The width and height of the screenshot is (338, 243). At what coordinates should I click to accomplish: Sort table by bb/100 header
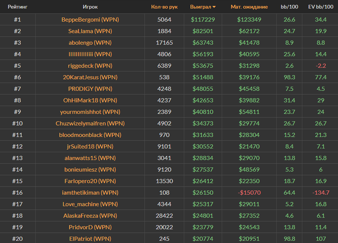(289, 7)
